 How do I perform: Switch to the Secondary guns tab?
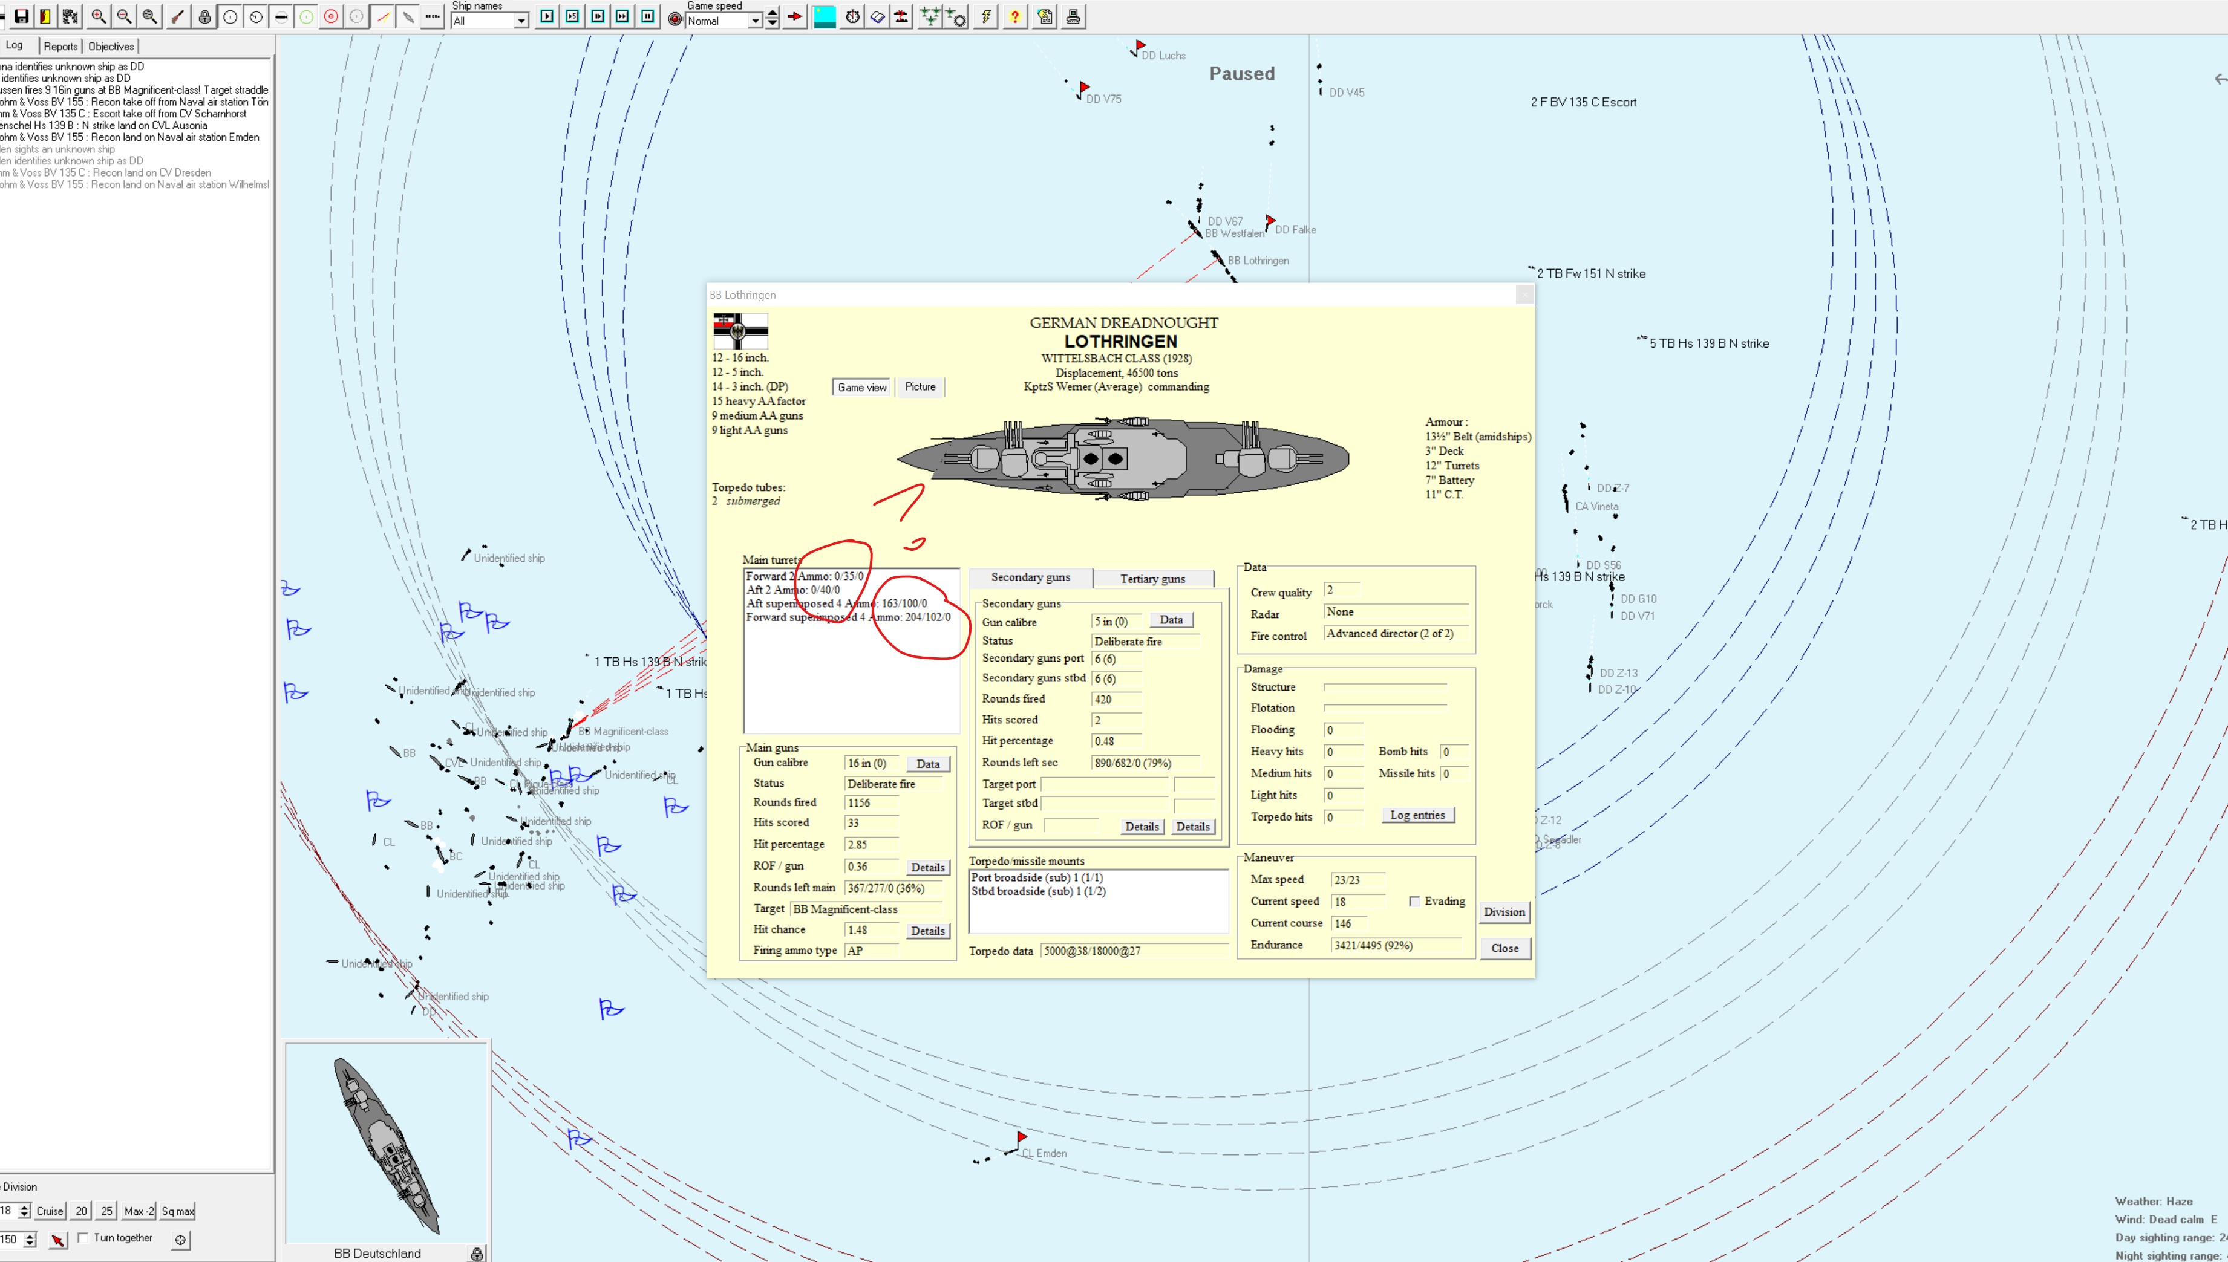[1030, 577]
